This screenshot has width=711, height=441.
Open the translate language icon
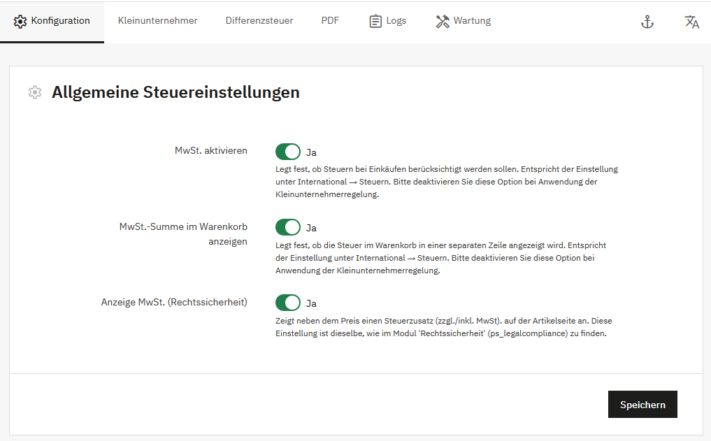pyautogui.click(x=691, y=22)
